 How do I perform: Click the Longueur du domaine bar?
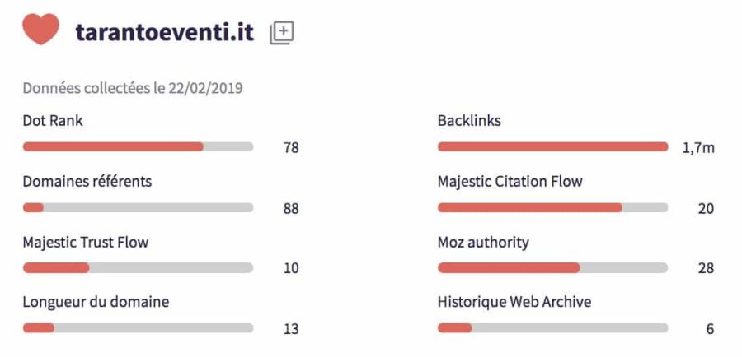pos(138,328)
